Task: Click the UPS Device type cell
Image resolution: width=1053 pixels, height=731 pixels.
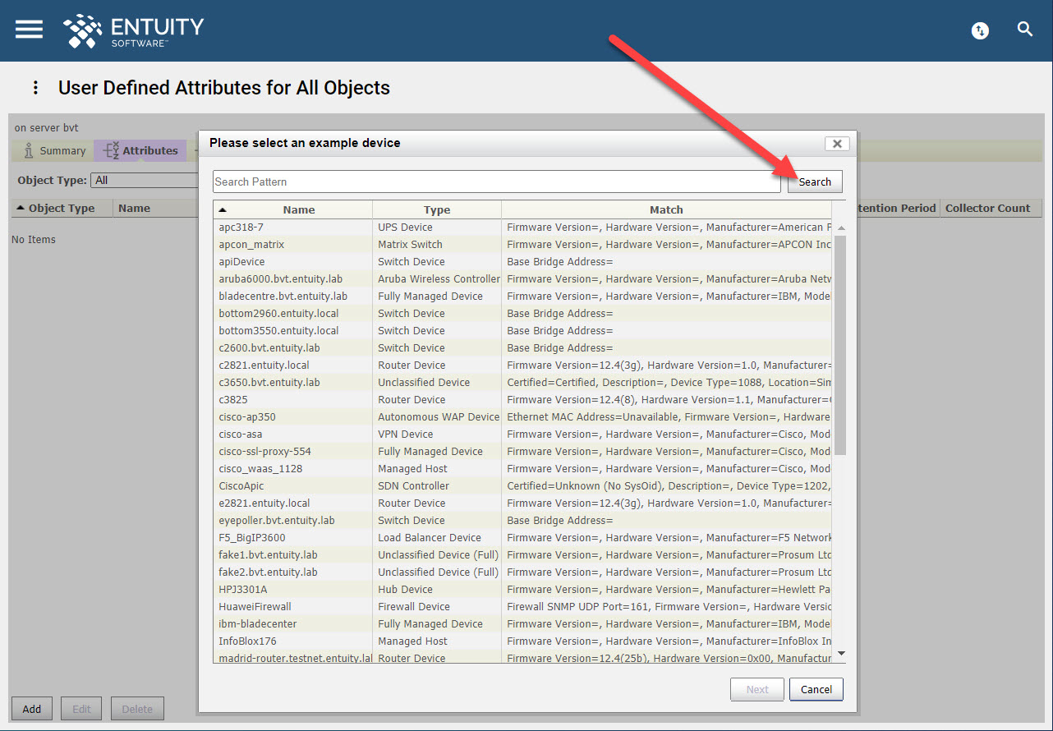Action: [x=437, y=228]
